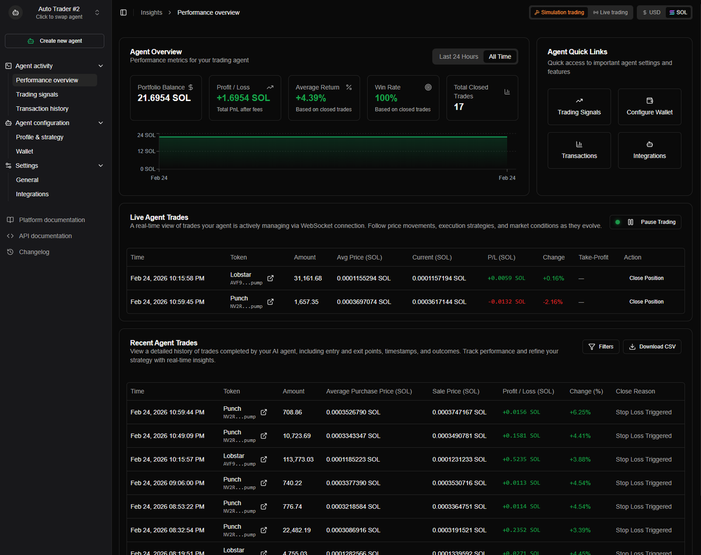Viewport: 701px width, 555px height.
Task: Open the Changelog link
Action: (34, 252)
